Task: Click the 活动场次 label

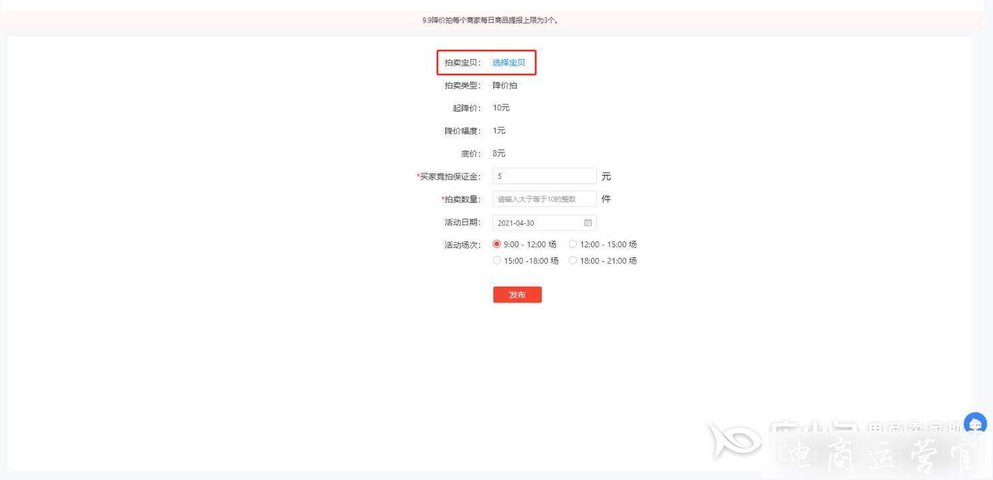Action: pyautogui.click(x=463, y=245)
